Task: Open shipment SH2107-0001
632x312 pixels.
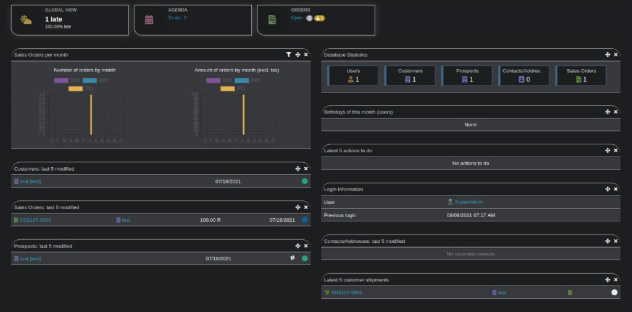Action: pyautogui.click(x=346, y=293)
